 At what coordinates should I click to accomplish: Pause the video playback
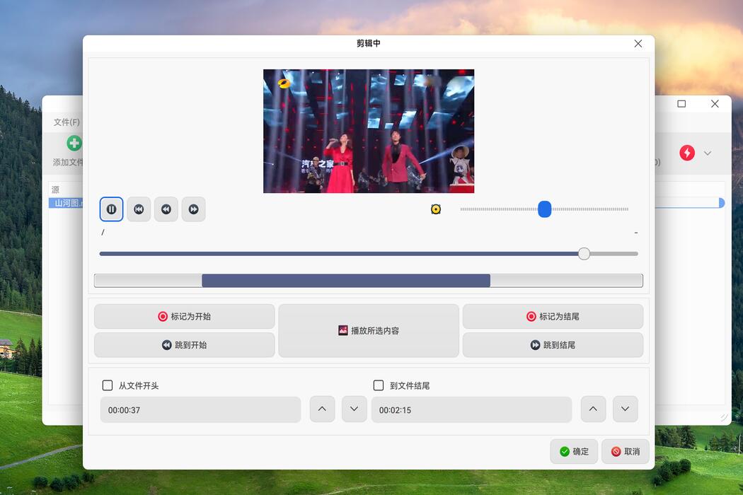(111, 209)
